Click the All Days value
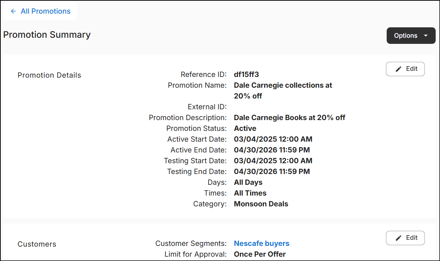The image size is (440, 261). click(248, 182)
